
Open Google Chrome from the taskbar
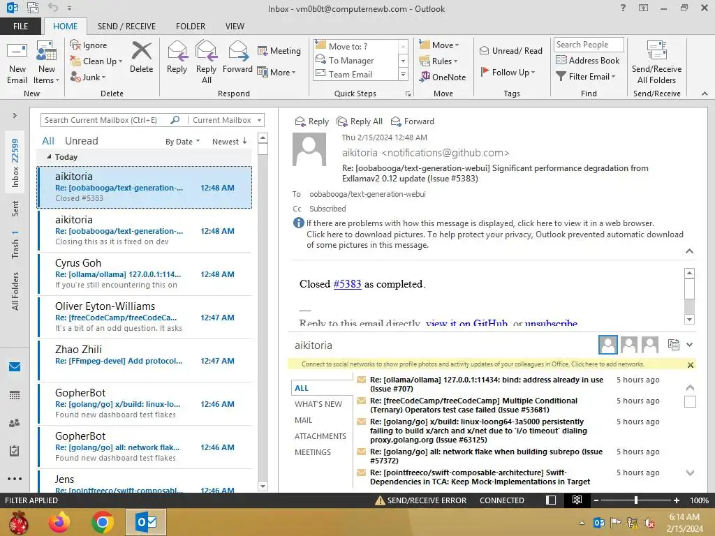click(103, 522)
